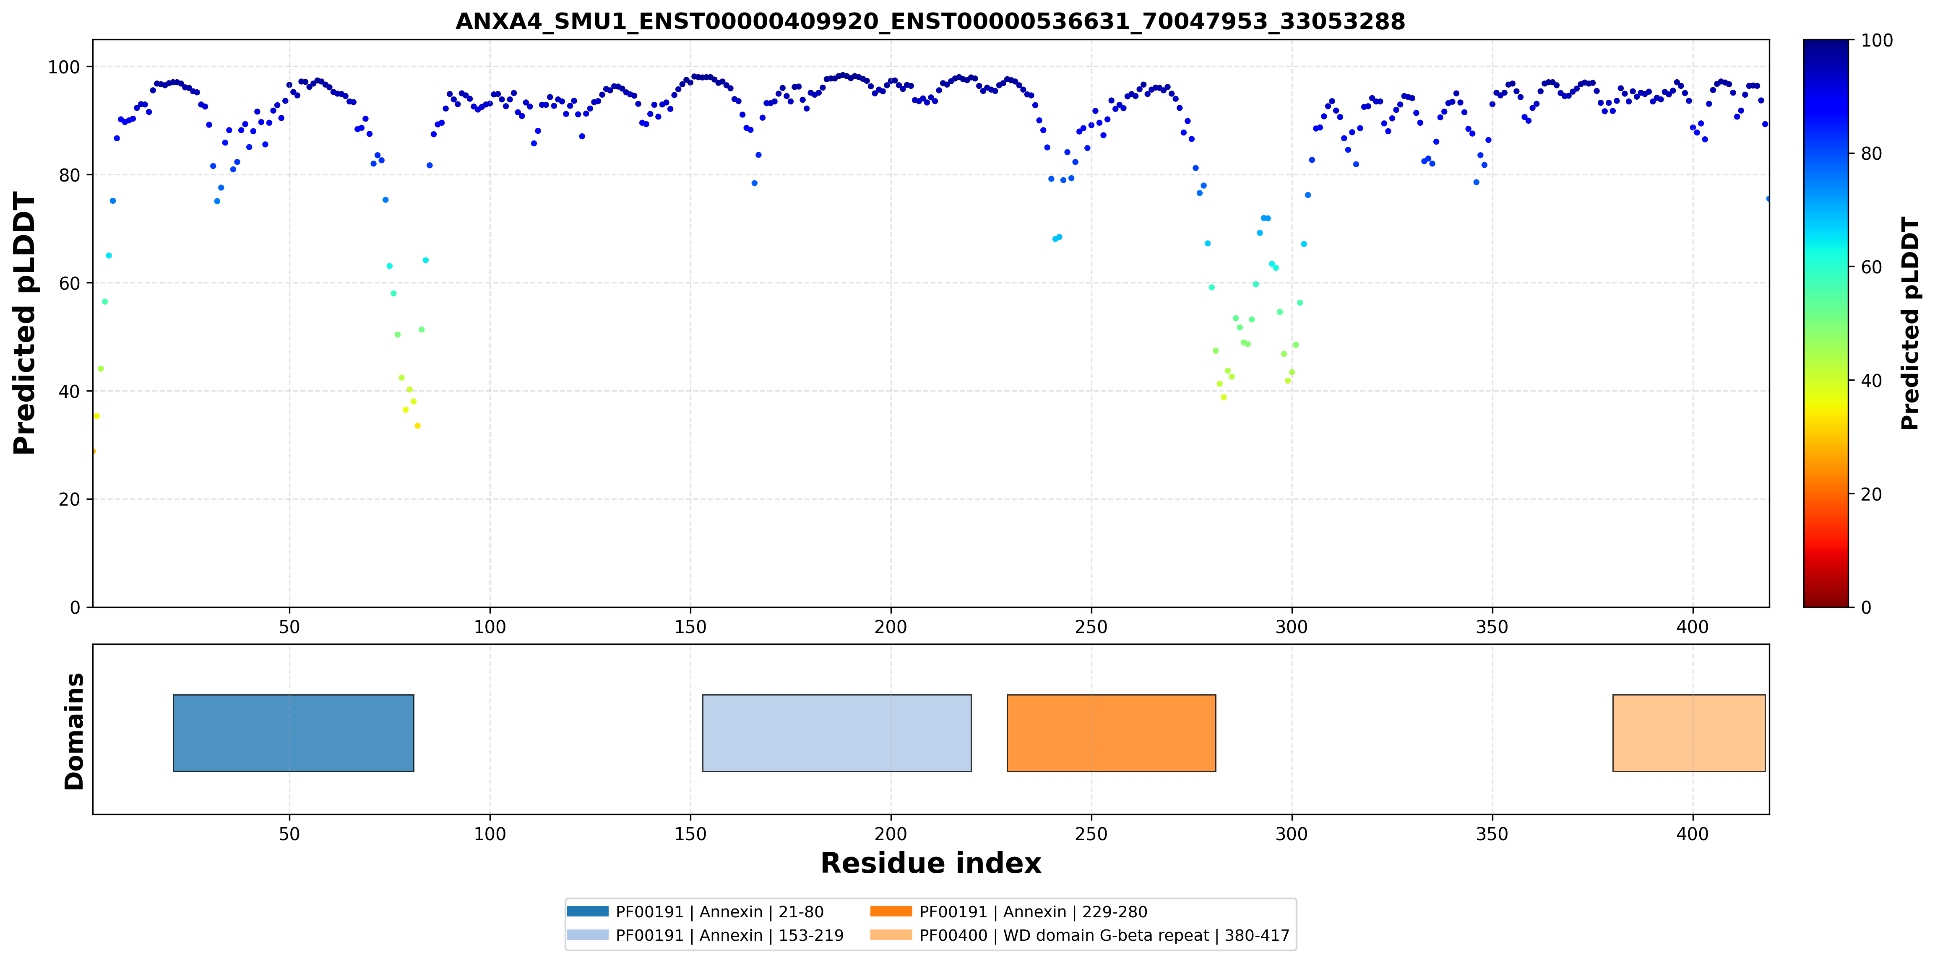The height and width of the screenshot is (963, 1935).
Task: Click the peach WD domain G-beta repeat bar
Action: 1689,733
